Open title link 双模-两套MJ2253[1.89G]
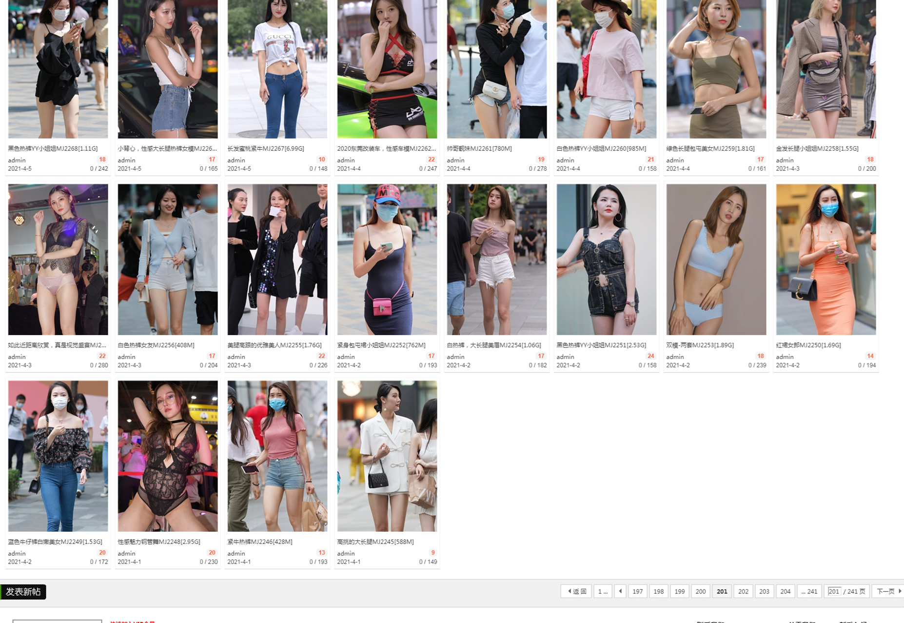 click(700, 345)
